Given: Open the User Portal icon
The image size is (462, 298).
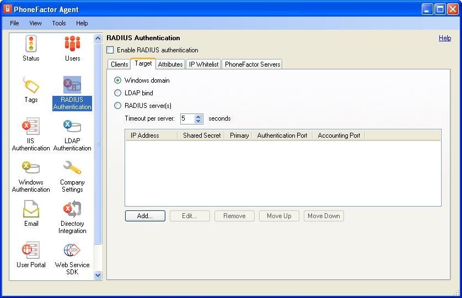Looking at the screenshot, I should pyautogui.click(x=31, y=250).
